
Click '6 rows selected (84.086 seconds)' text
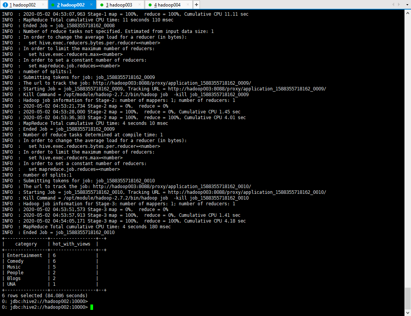point(44,296)
